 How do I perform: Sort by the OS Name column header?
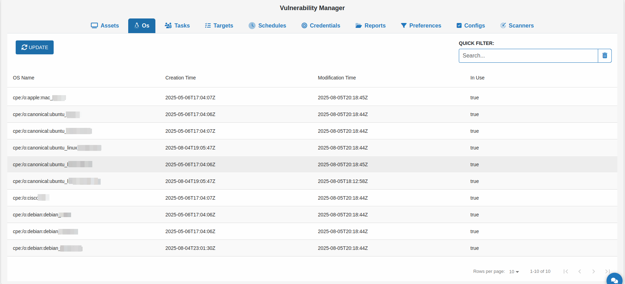click(24, 78)
